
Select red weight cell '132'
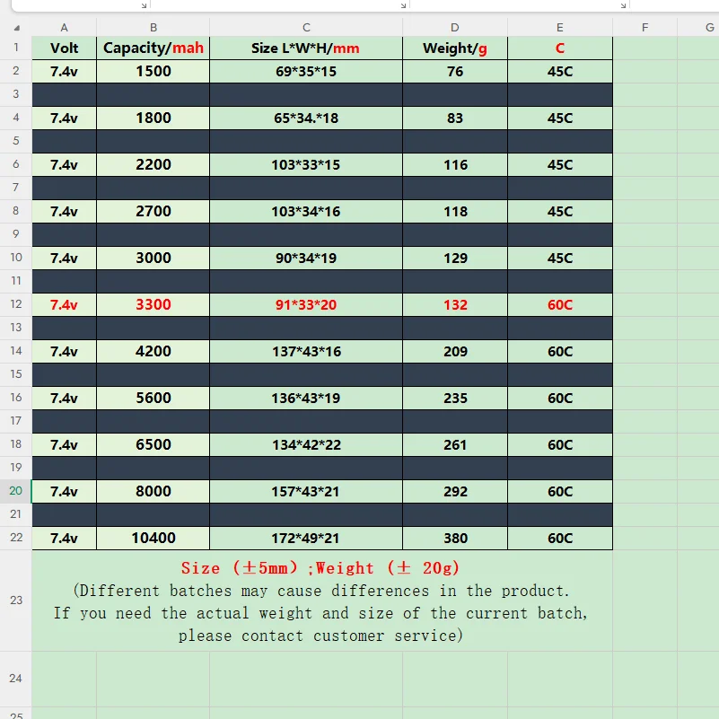click(455, 305)
